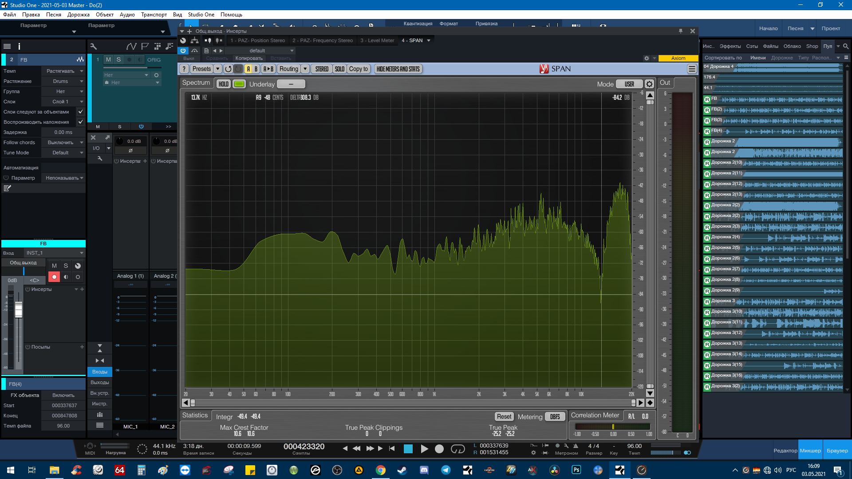Image resolution: width=852 pixels, height=479 pixels.
Task: Click the SPAN 'Copy to' button
Action: click(x=358, y=69)
